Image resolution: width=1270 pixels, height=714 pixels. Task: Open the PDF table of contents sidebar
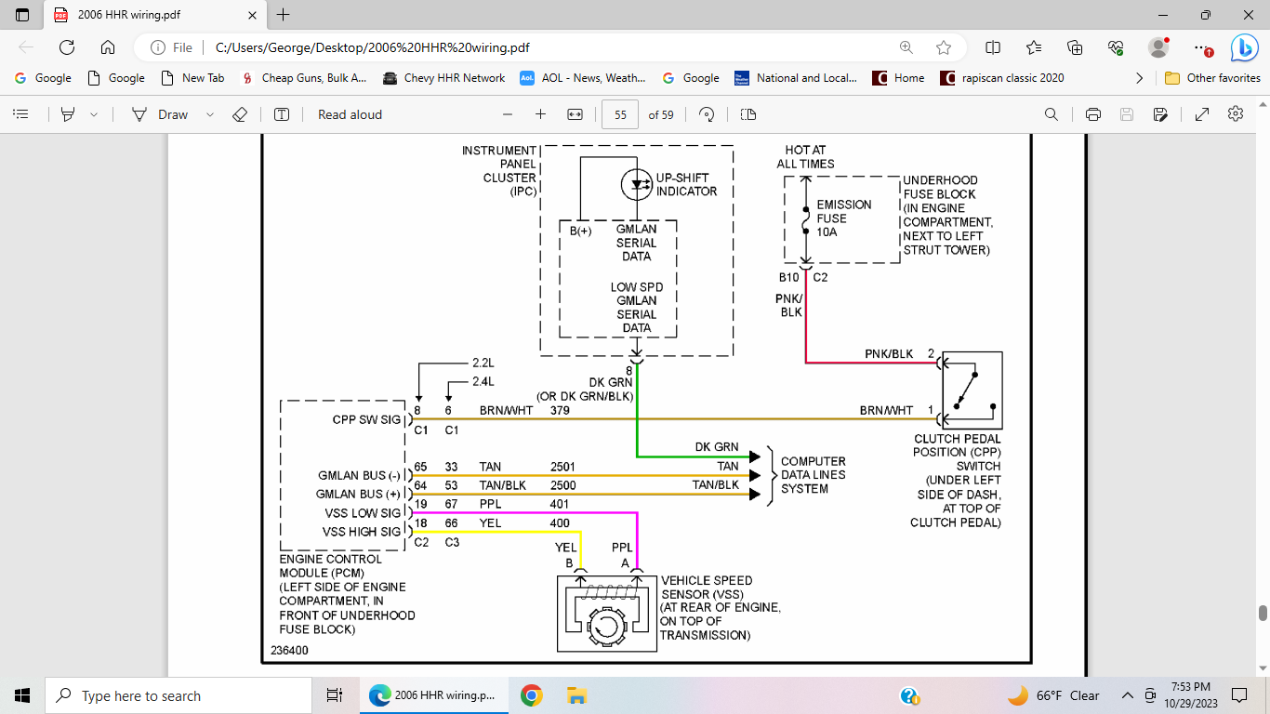pos(20,114)
